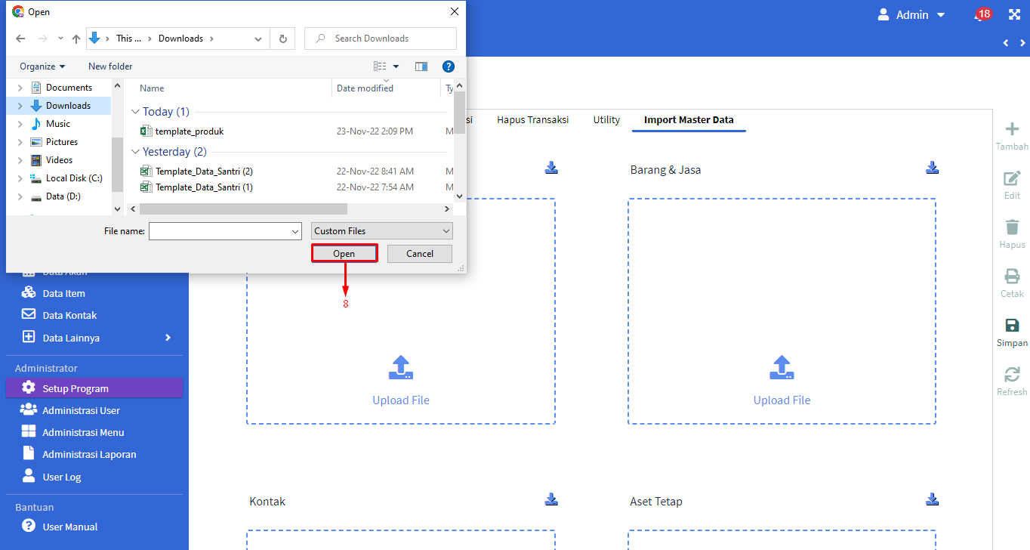
Task: Cancel the file open dialog
Action: [419, 254]
